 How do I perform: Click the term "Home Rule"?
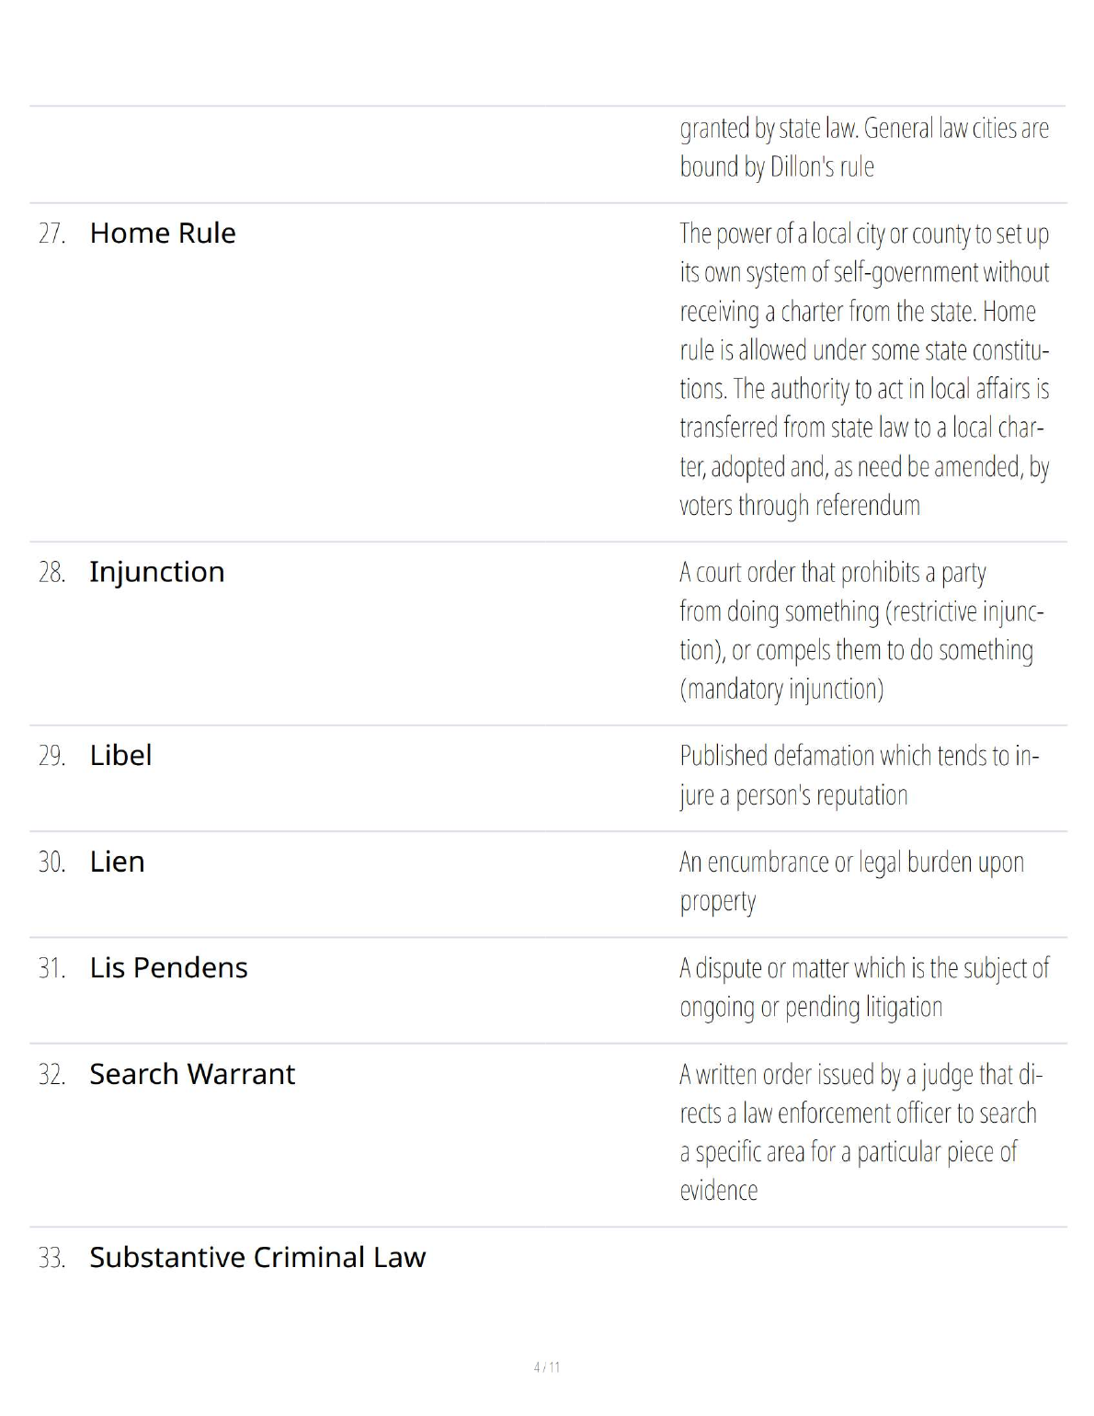click(163, 234)
